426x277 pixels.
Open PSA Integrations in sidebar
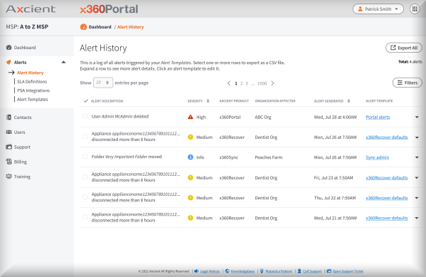point(33,90)
